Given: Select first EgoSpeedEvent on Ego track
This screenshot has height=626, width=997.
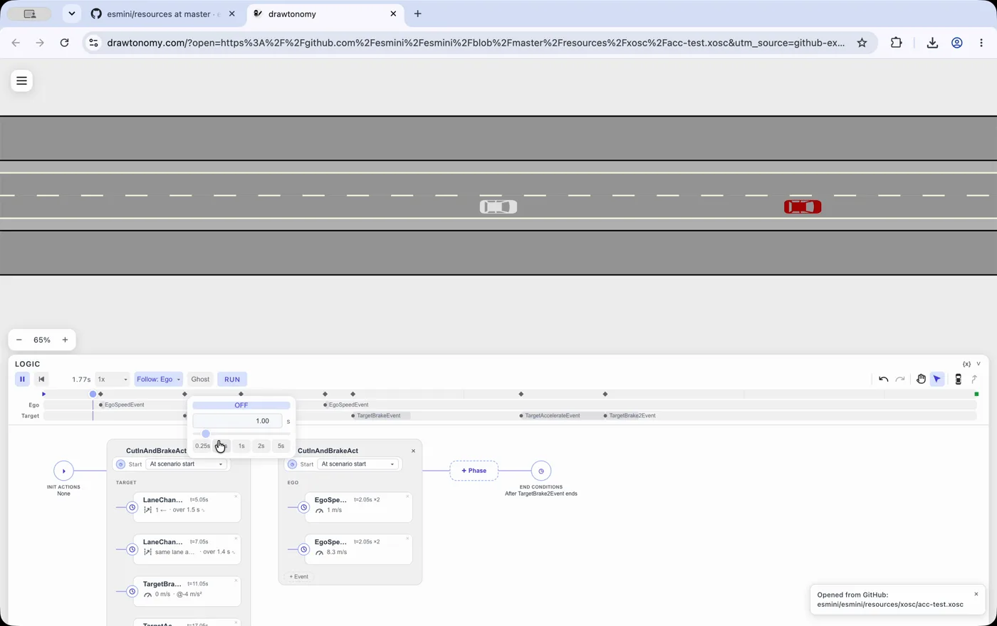Looking at the screenshot, I should click(x=122, y=405).
